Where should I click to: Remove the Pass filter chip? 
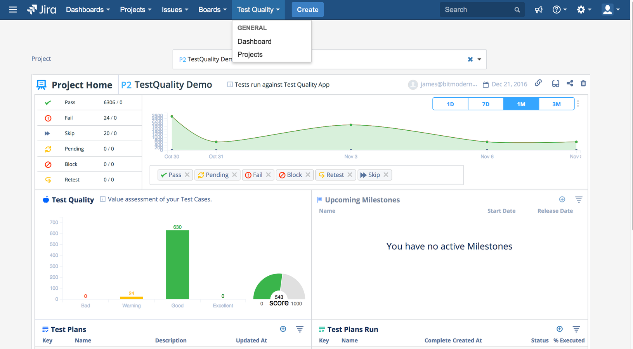pyautogui.click(x=187, y=175)
